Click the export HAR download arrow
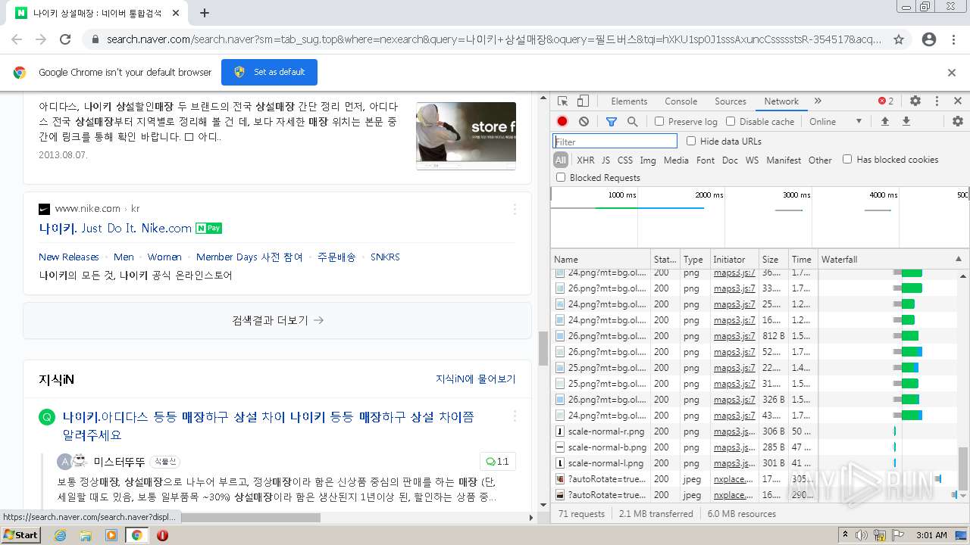This screenshot has height=545, width=970. [x=906, y=121]
